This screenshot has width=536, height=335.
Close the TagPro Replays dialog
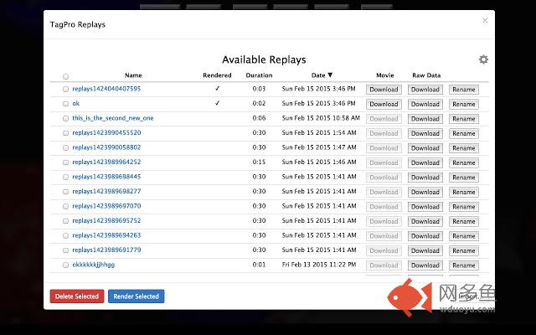click(x=485, y=20)
